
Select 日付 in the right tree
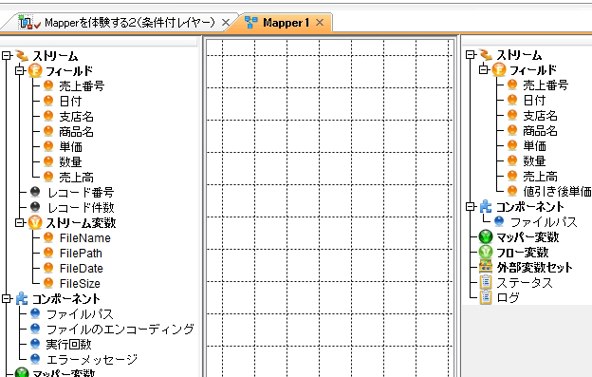(x=535, y=100)
